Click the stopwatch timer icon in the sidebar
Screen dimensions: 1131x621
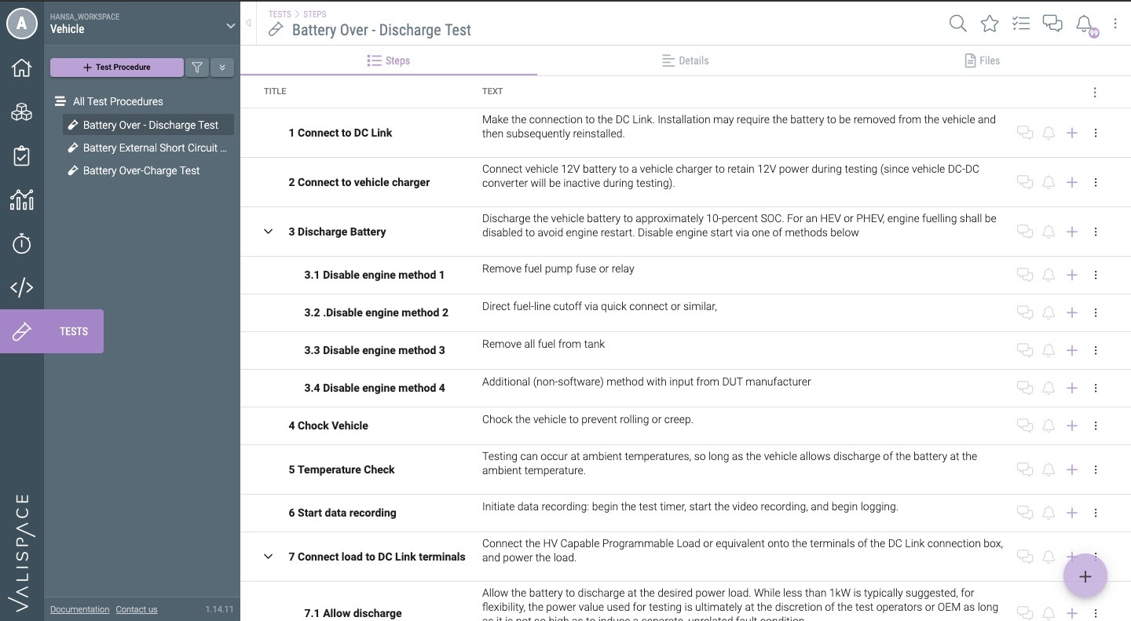point(21,243)
